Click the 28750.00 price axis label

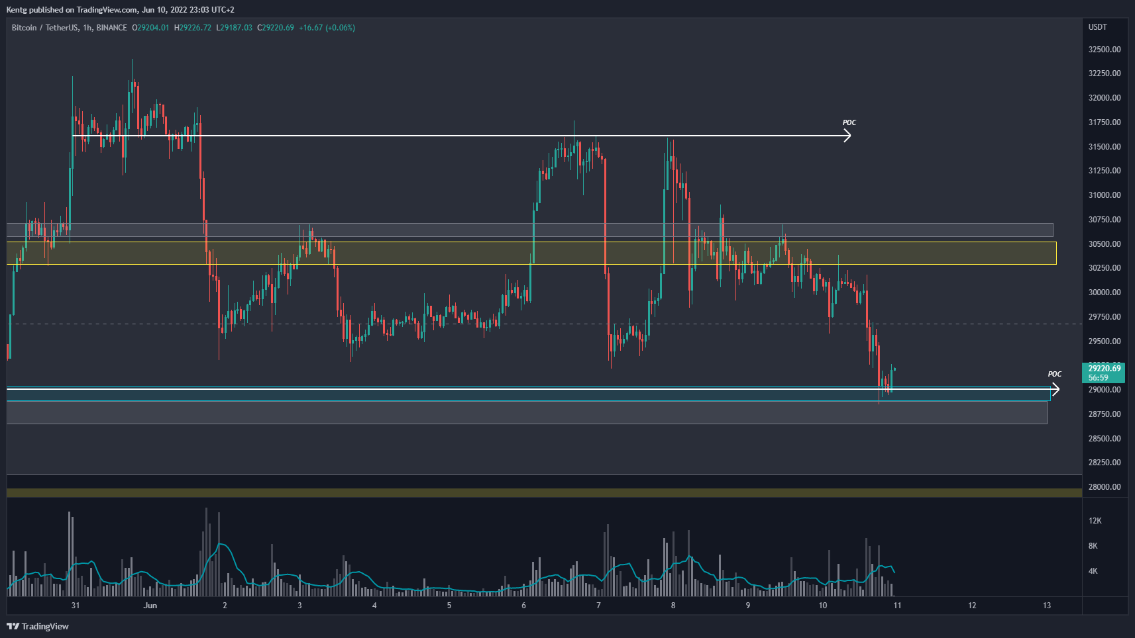[x=1105, y=414]
